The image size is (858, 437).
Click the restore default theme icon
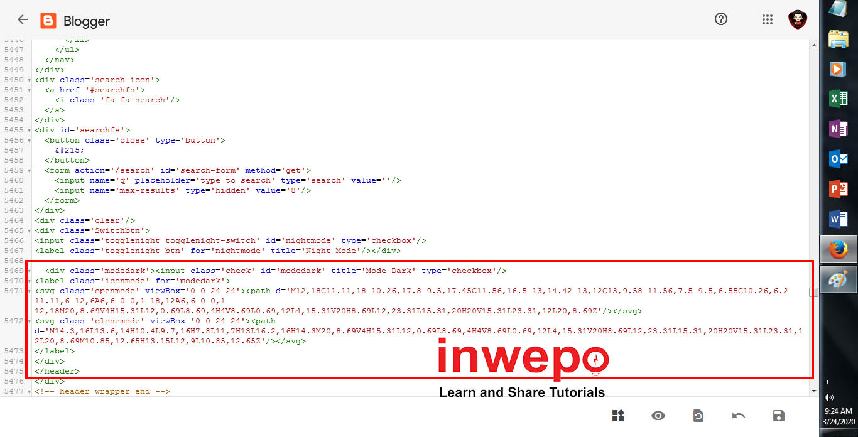698,416
